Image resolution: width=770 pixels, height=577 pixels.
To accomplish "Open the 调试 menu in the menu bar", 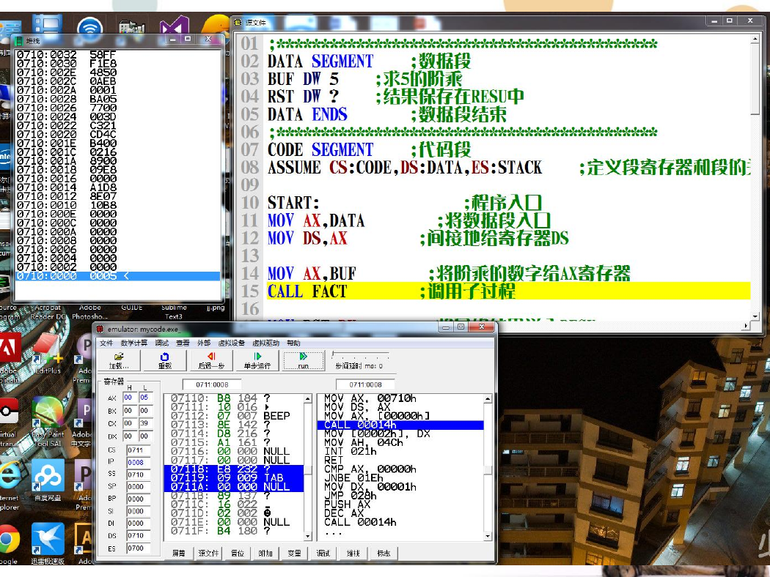I will [161, 343].
